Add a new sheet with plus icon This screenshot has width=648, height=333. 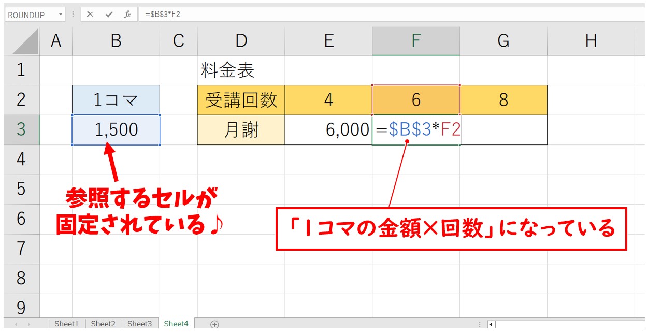(x=214, y=324)
